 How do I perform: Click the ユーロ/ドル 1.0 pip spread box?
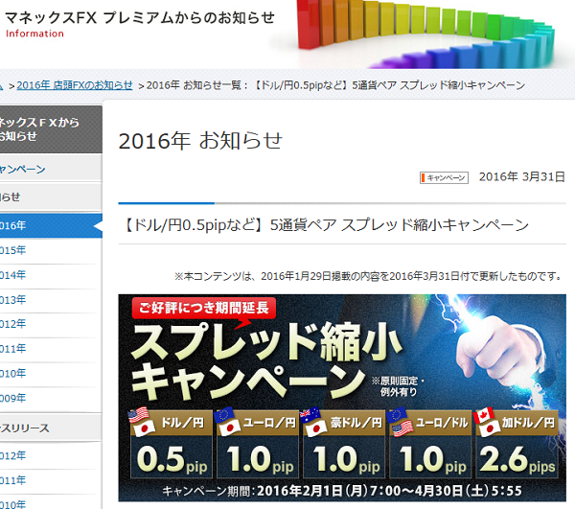[x=430, y=444]
